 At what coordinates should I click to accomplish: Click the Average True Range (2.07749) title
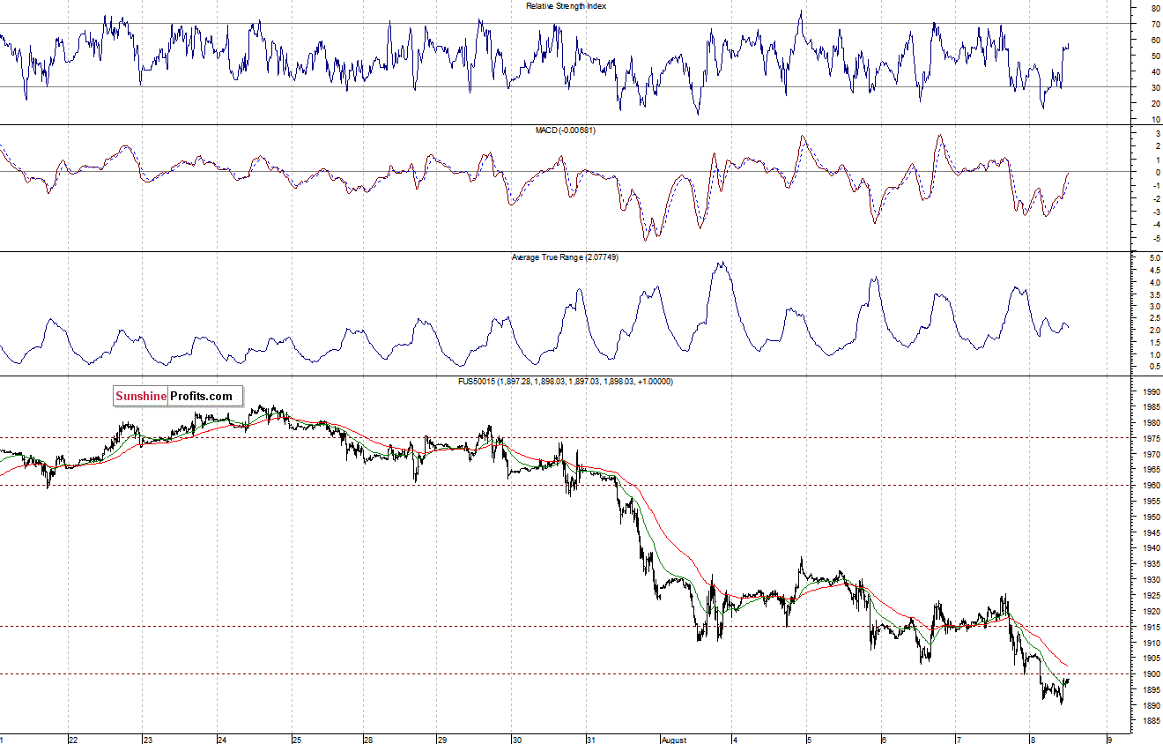tap(566, 257)
